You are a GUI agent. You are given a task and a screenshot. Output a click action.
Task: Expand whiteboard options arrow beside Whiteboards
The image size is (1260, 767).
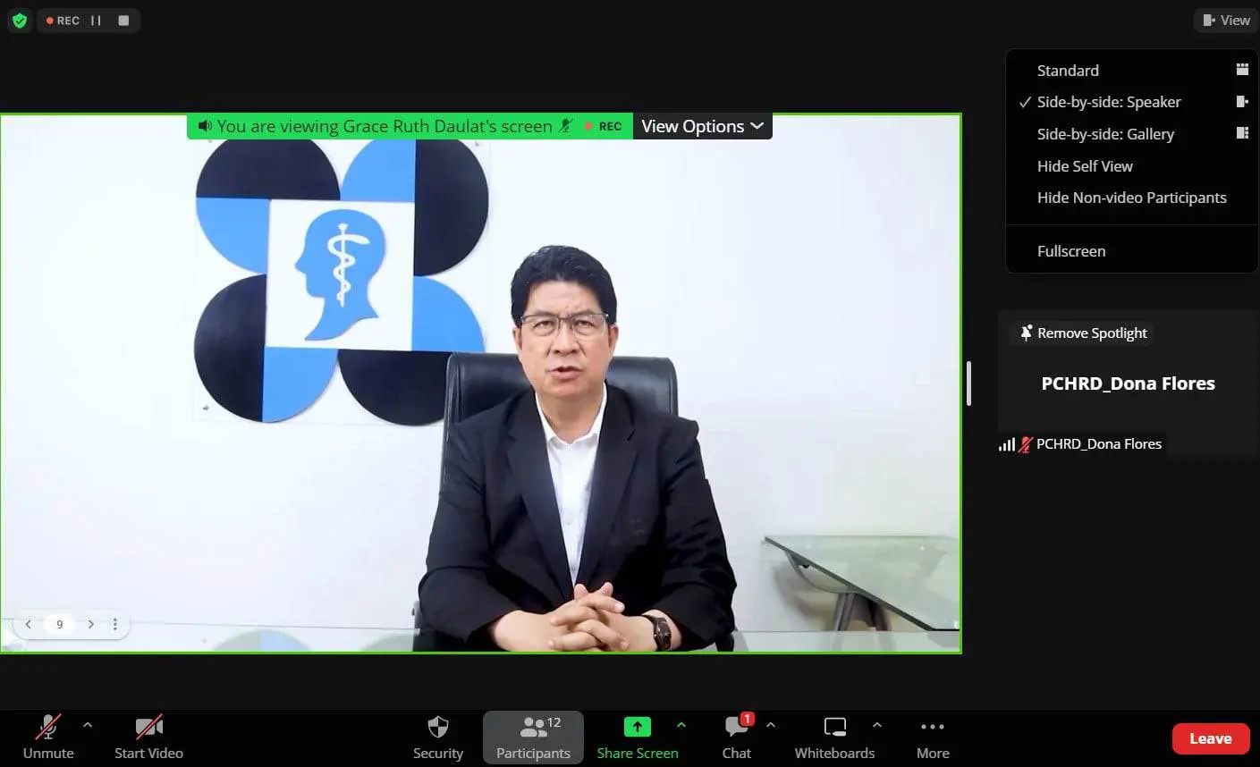point(877,725)
